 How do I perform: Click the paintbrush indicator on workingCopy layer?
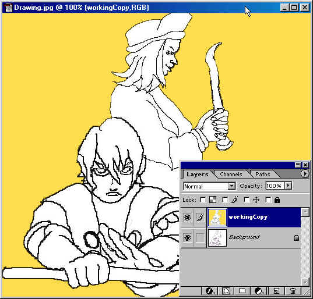click(200, 218)
